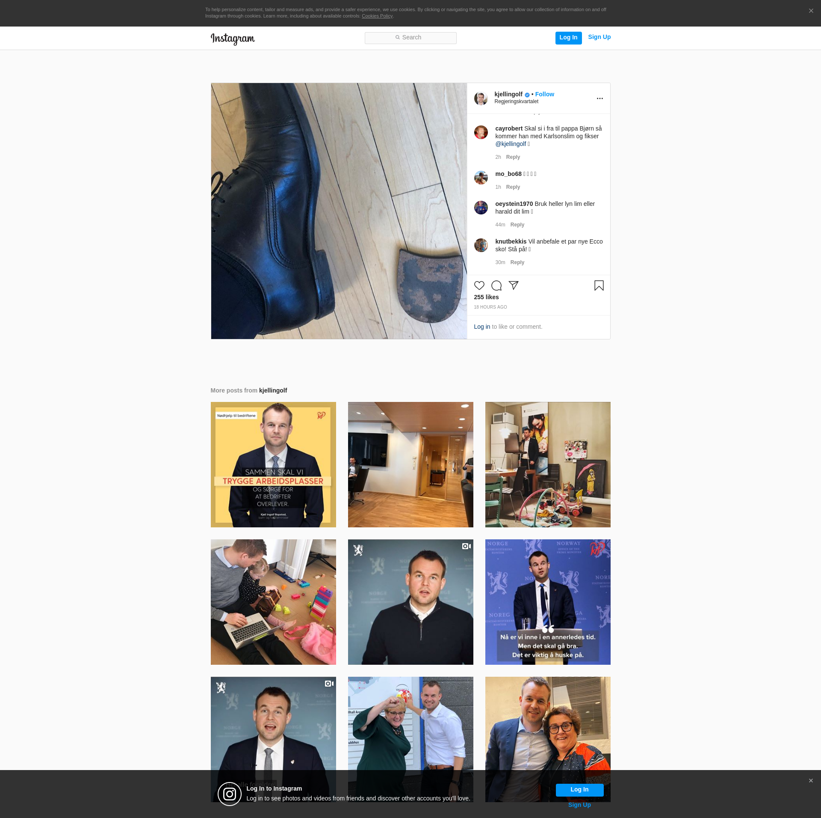821x818 pixels.
Task: Open oeystein1970's avatar picture
Action: 481,208
